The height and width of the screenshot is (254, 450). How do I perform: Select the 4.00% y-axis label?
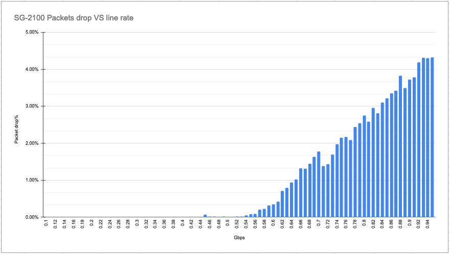[32, 69]
